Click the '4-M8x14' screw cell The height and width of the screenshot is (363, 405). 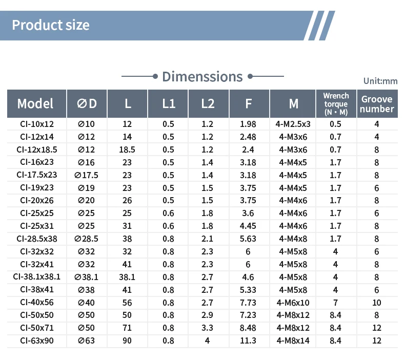click(x=293, y=341)
